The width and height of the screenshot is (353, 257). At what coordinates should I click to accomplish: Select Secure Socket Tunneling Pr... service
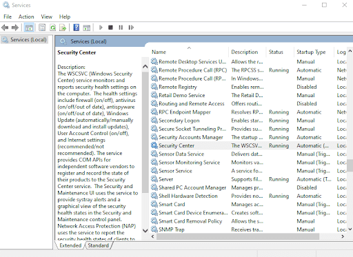[x=248, y=129]
